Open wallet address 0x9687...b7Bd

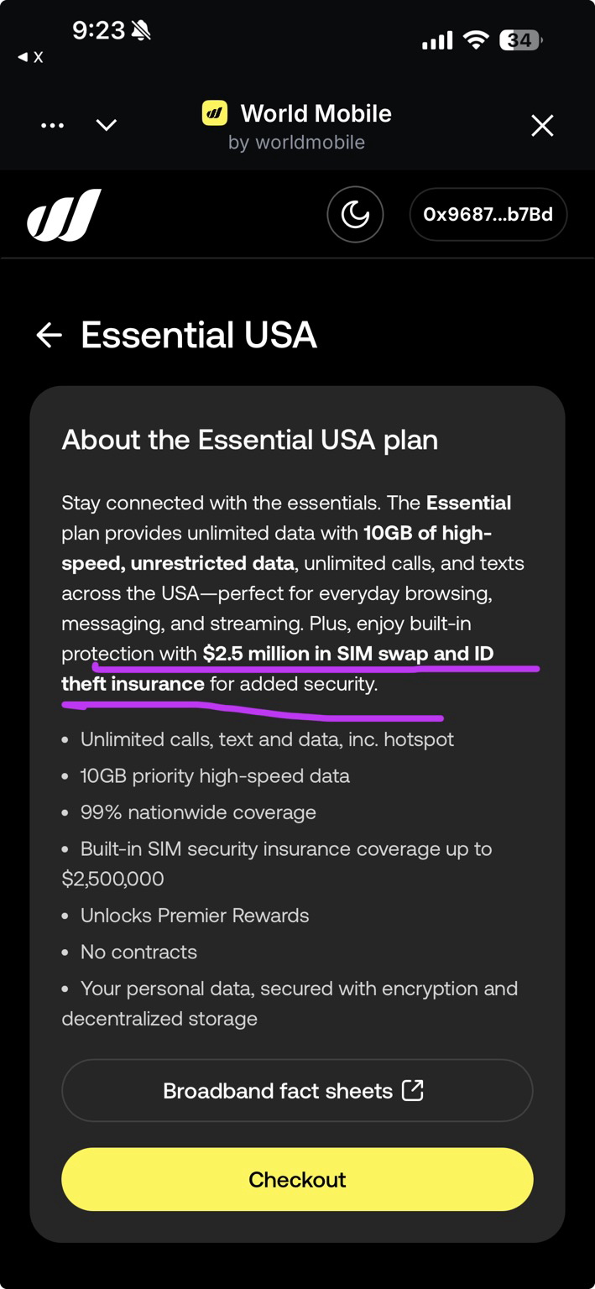(x=488, y=215)
